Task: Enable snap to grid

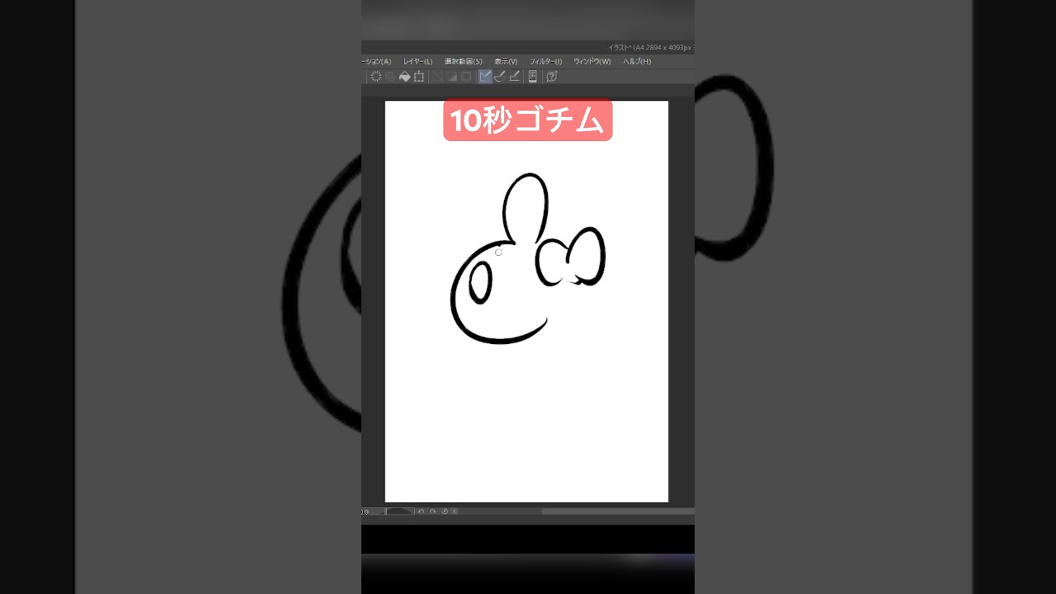Action: click(x=467, y=76)
